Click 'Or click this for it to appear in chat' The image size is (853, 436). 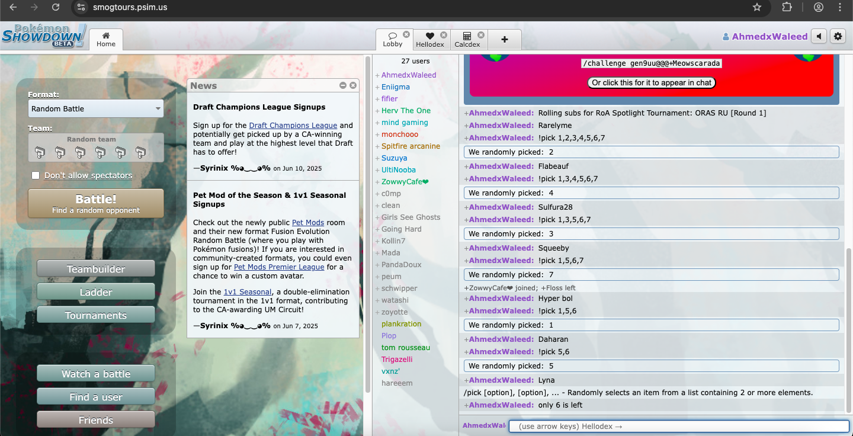652,83
